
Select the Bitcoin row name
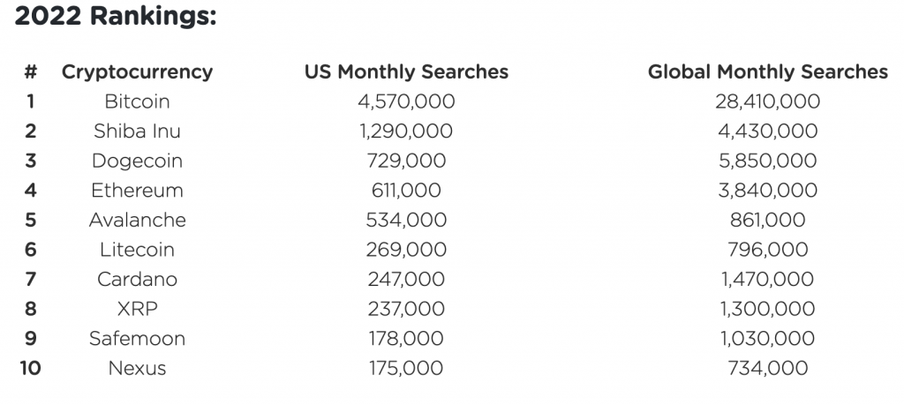pyautogui.click(x=137, y=101)
